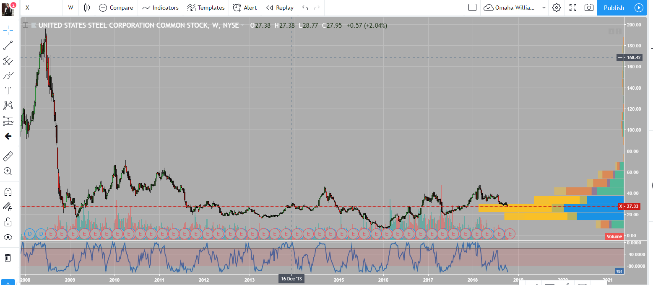This screenshot has height=285, width=653.
Task: Select the trend line drawing tool
Action: click(x=8, y=45)
